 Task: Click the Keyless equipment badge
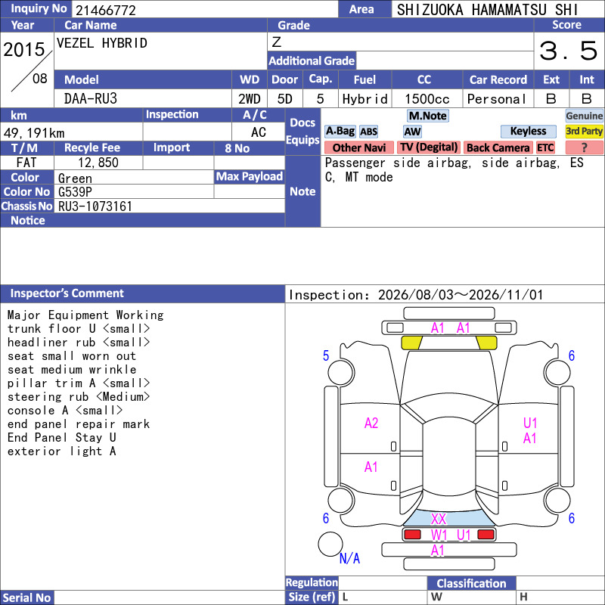click(x=528, y=131)
